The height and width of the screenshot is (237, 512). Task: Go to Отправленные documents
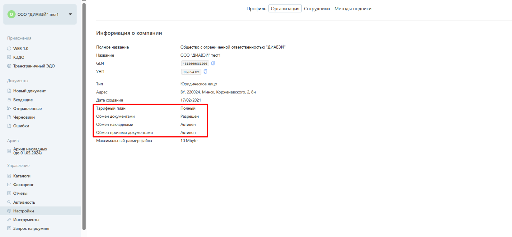coord(27,109)
